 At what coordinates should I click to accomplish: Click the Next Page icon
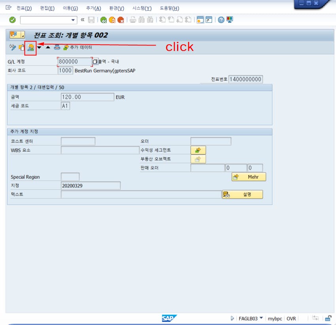pos(179,20)
